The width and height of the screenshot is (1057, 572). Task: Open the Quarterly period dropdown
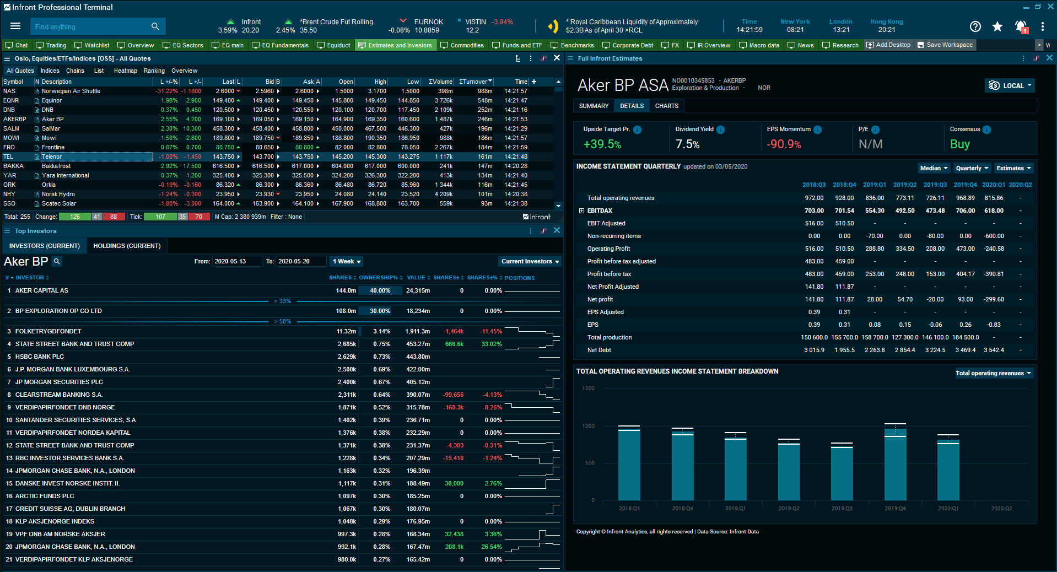tap(972, 168)
